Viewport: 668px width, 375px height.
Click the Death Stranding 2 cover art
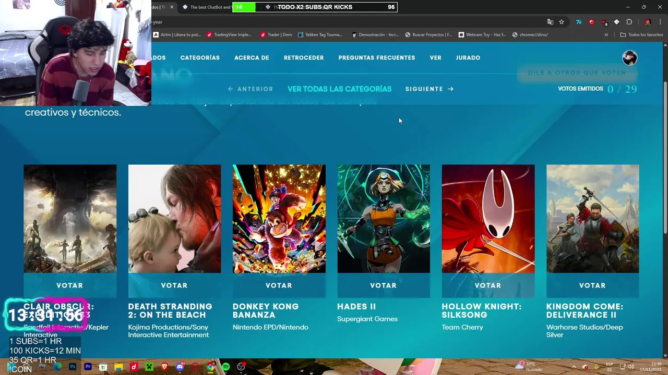(x=174, y=219)
